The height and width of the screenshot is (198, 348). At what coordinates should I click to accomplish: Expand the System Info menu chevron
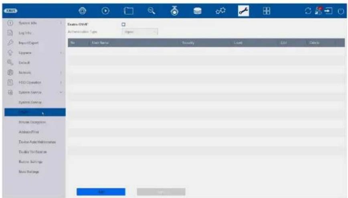(x=61, y=23)
